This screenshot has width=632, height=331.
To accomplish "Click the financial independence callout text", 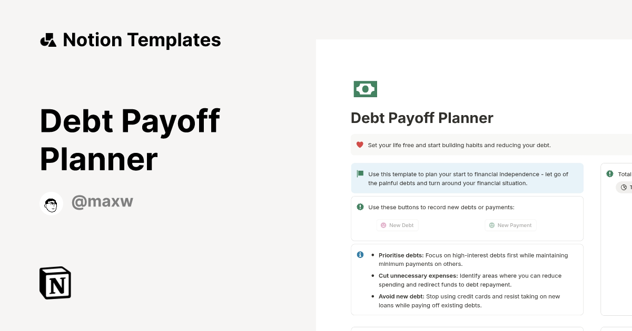I will pos(468,179).
